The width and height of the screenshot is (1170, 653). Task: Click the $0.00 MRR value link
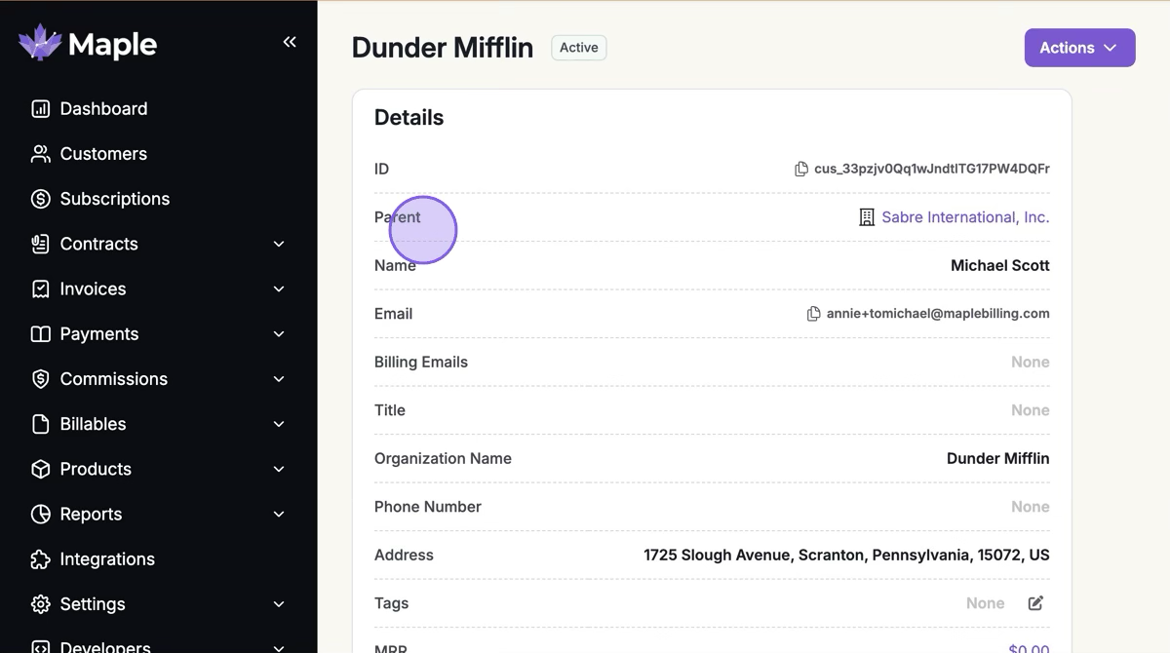point(1029,648)
